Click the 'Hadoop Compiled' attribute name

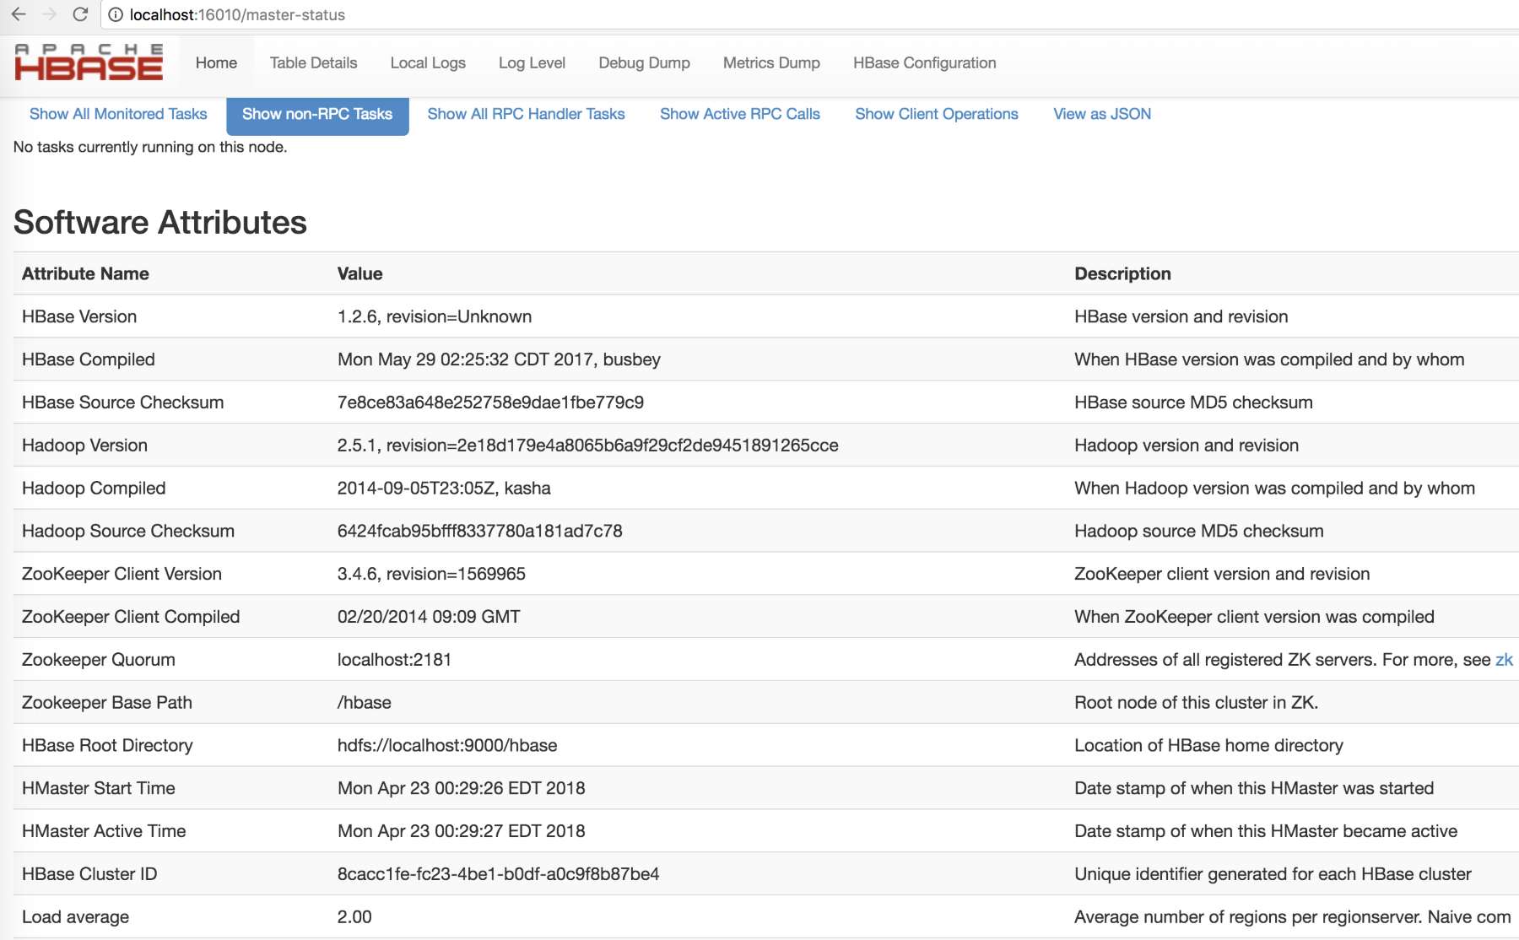(94, 489)
